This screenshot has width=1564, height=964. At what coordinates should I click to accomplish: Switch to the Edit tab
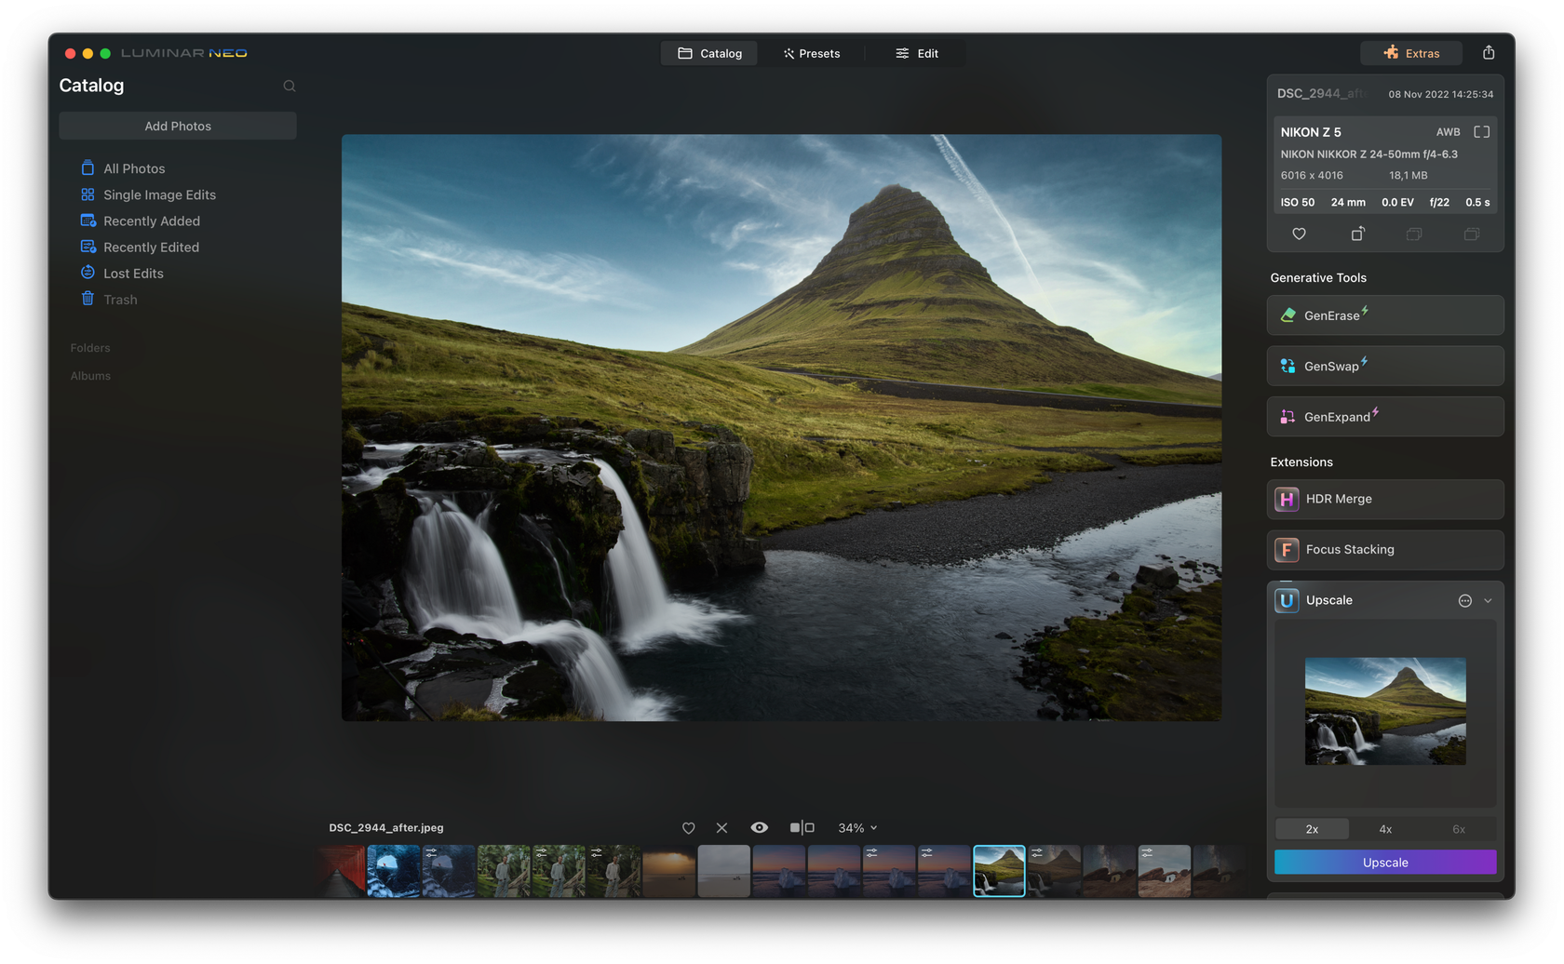[x=917, y=54]
